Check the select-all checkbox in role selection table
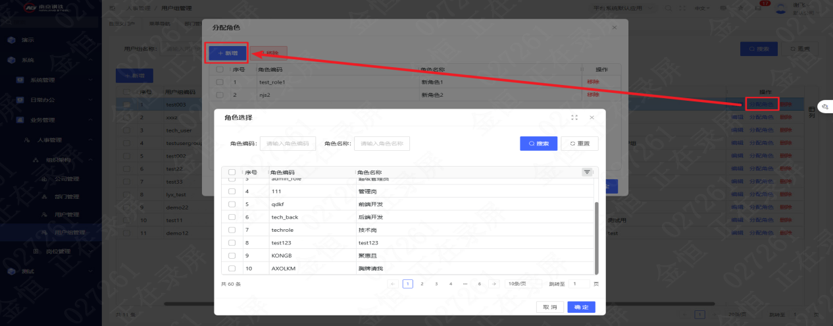 coord(232,172)
